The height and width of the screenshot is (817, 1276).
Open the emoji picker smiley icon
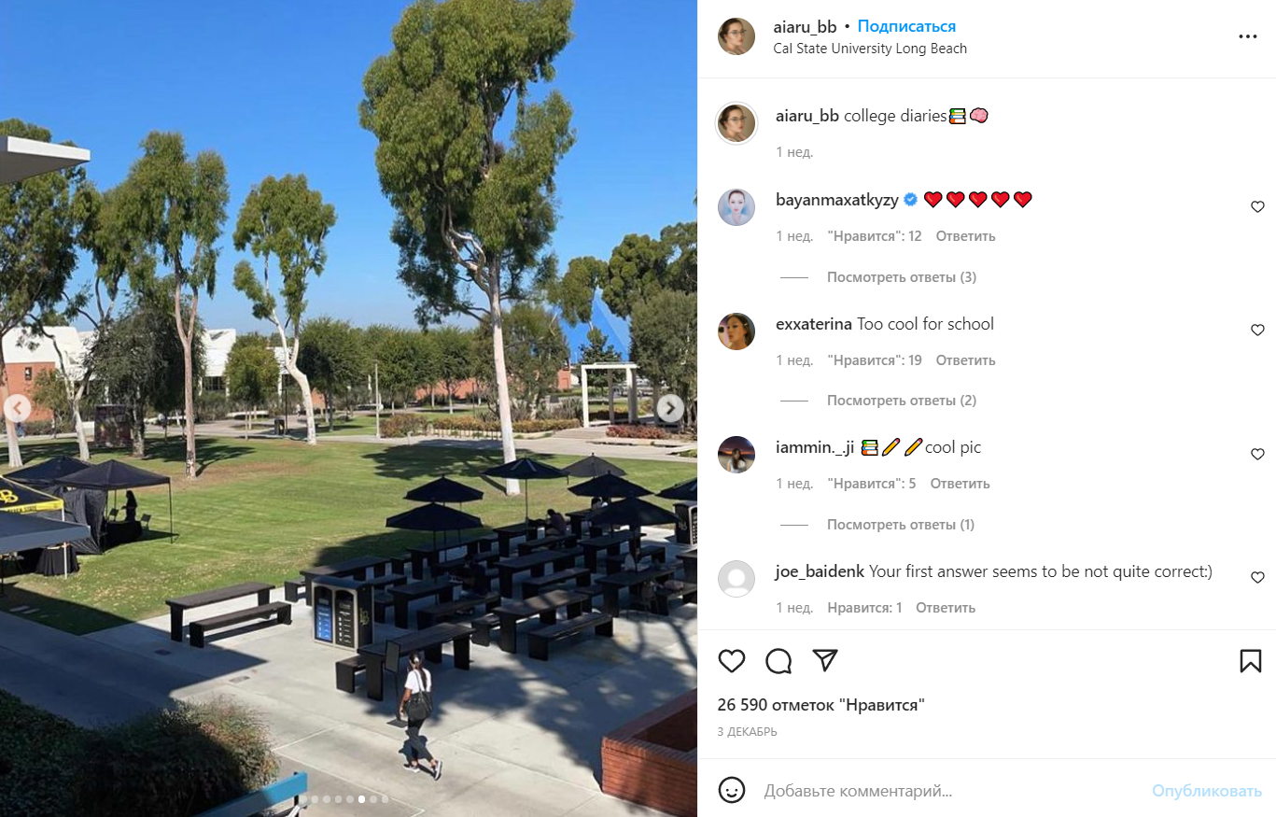[x=732, y=790]
